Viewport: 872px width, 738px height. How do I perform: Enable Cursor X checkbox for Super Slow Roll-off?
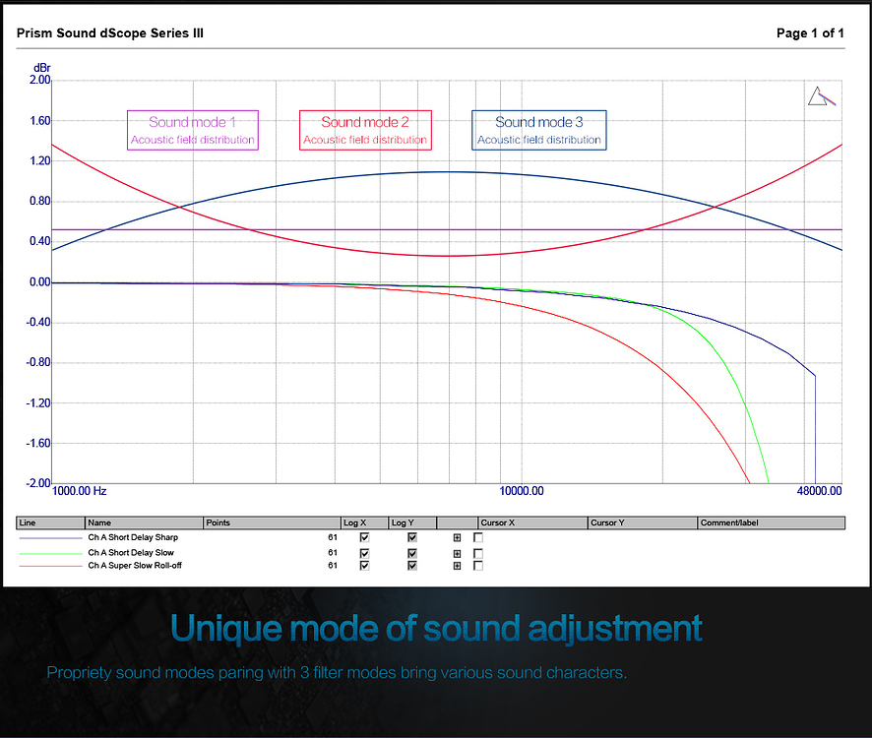click(478, 566)
